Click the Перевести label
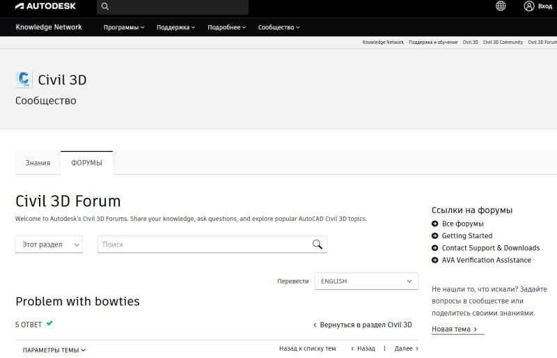 click(x=293, y=281)
